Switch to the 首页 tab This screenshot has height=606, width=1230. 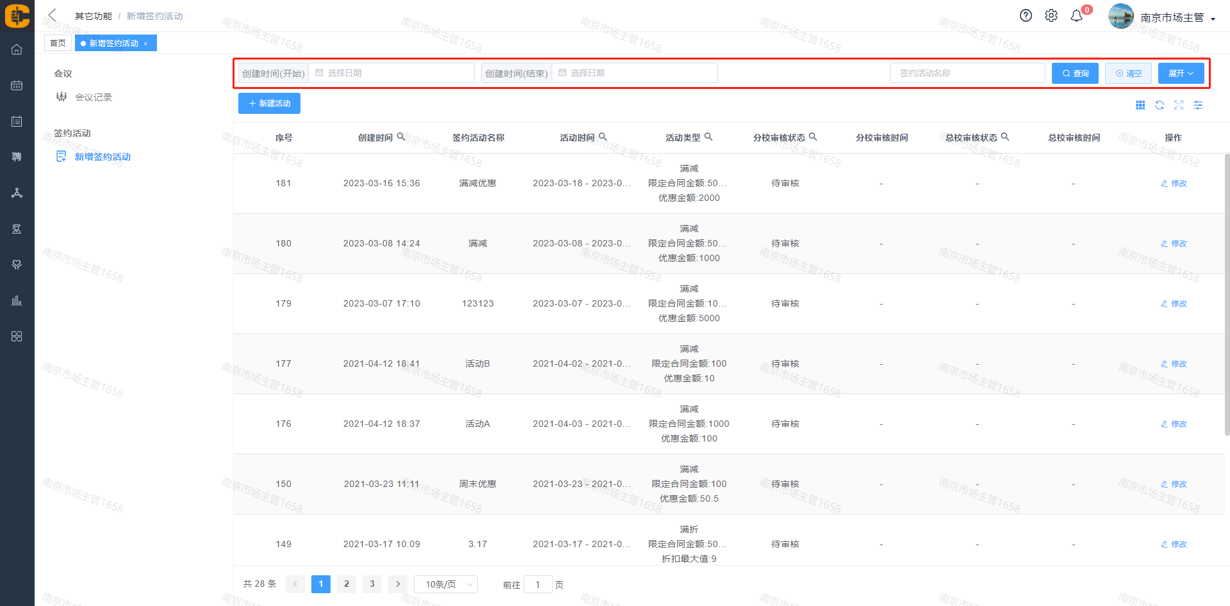pyautogui.click(x=58, y=44)
